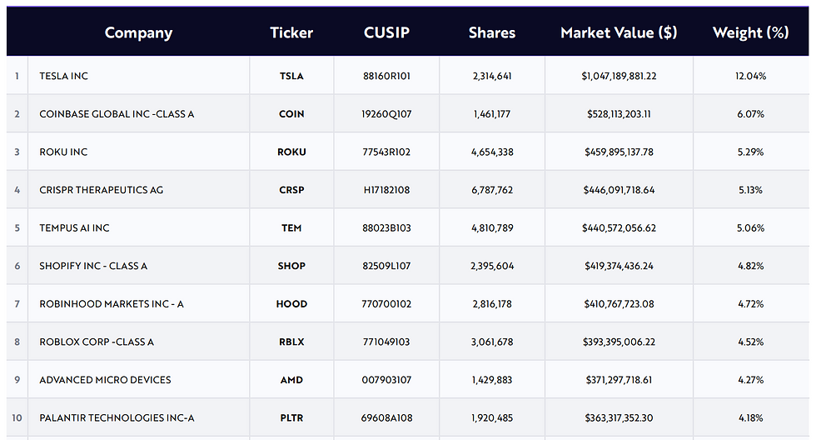Click the Company column header

(x=138, y=32)
